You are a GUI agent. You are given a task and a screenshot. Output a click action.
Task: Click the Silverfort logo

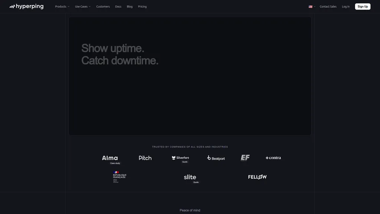point(180,158)
